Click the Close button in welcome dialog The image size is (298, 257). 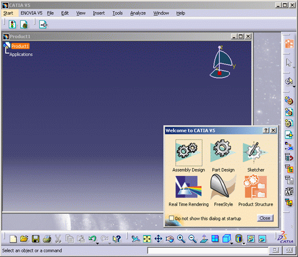tap(265, 218)
